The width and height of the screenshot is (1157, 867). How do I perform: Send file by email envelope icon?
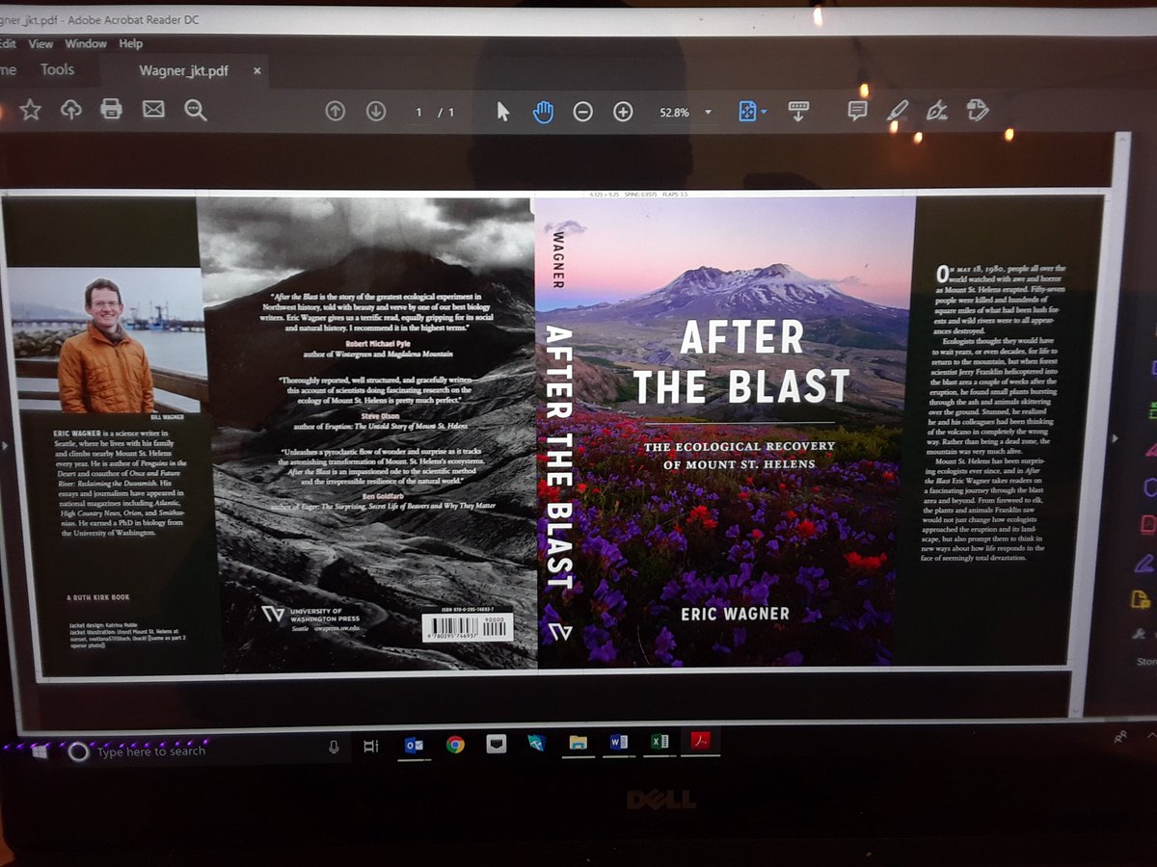coord(153,110)
